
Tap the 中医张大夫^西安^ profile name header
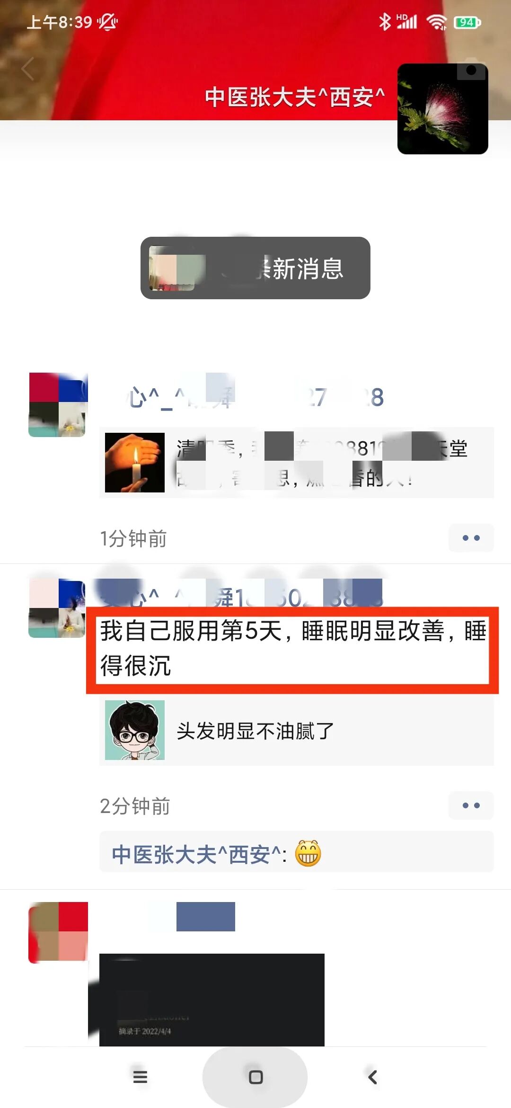(x=295, y=97)
